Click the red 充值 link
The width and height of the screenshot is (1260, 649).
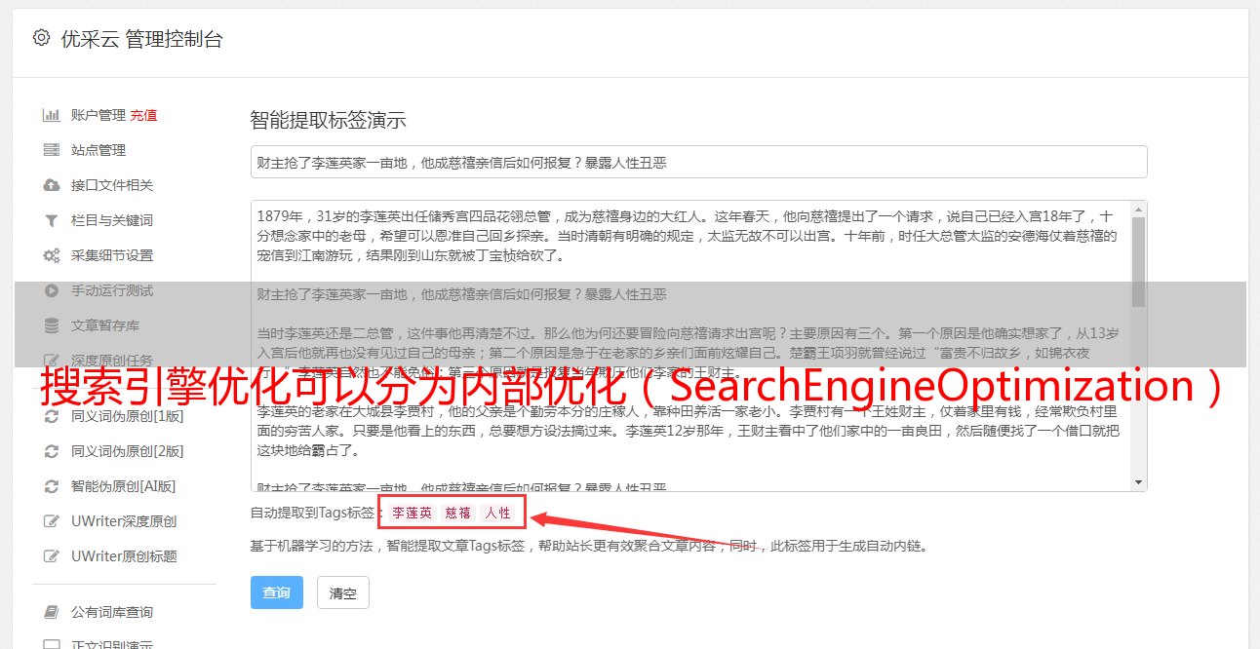pos(143,115)
